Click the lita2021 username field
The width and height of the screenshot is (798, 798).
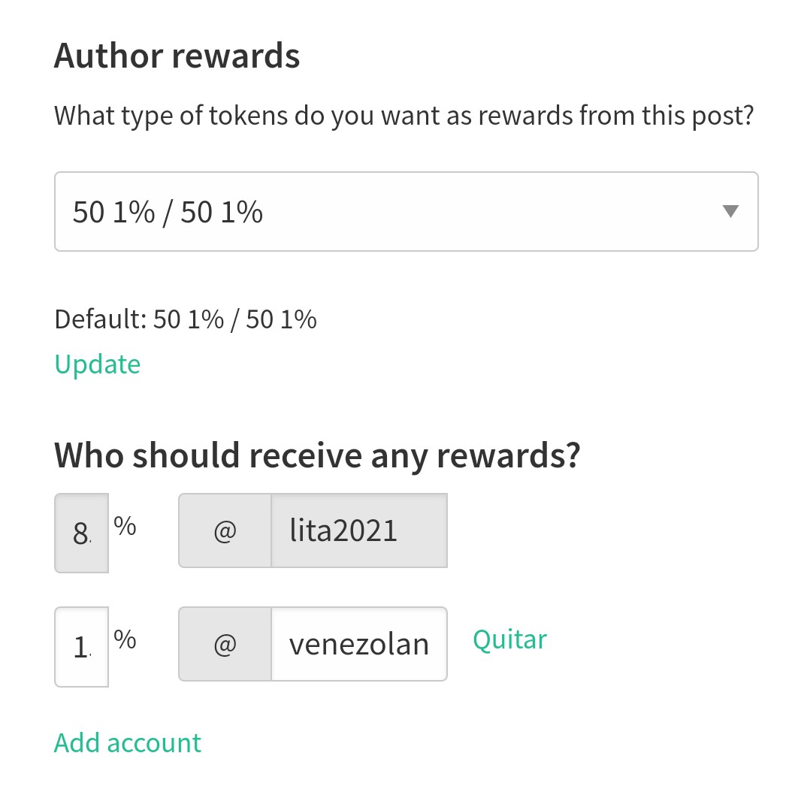coord(359,530)
